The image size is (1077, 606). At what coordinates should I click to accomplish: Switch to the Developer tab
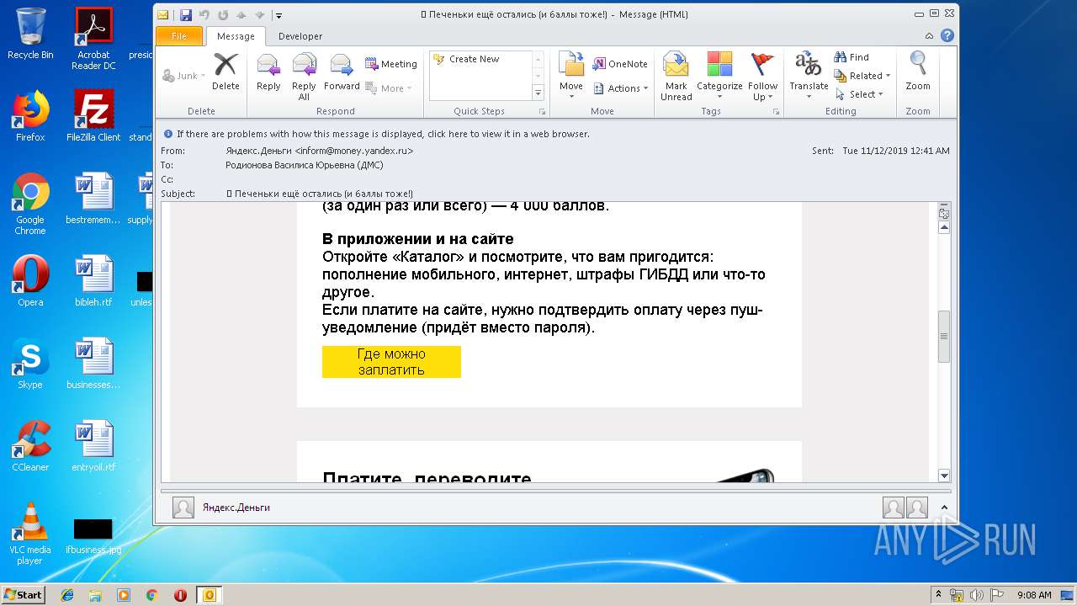pyautogui.click(x=300, y=36)
